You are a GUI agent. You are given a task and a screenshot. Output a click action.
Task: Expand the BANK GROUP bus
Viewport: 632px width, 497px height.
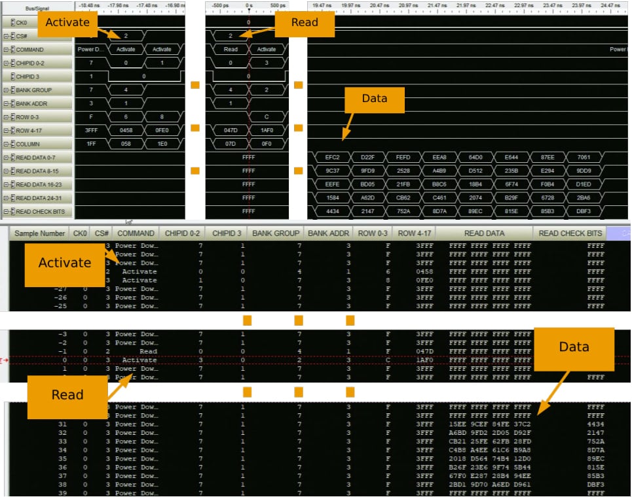click(x=5, y=90)
